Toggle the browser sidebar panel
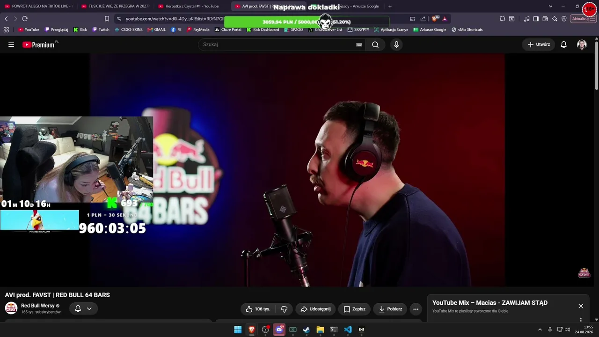Viewport: 599px width, 337px height. coord(536,19)
